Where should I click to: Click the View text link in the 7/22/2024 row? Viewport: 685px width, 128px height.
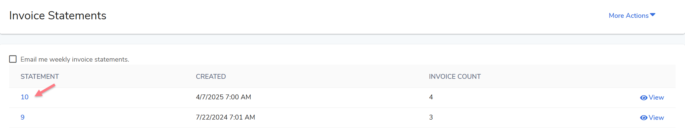[x=656, y=118]
